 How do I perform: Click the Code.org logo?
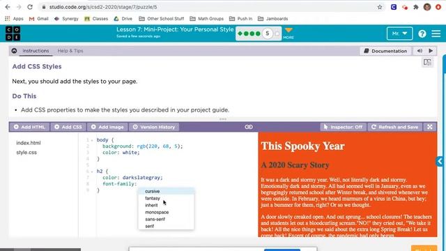point(13,33)
